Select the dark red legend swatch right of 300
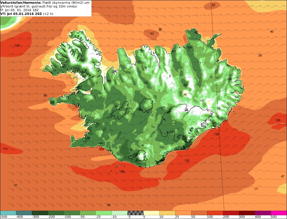Viewport: 287px width, 219px height. 247,213
